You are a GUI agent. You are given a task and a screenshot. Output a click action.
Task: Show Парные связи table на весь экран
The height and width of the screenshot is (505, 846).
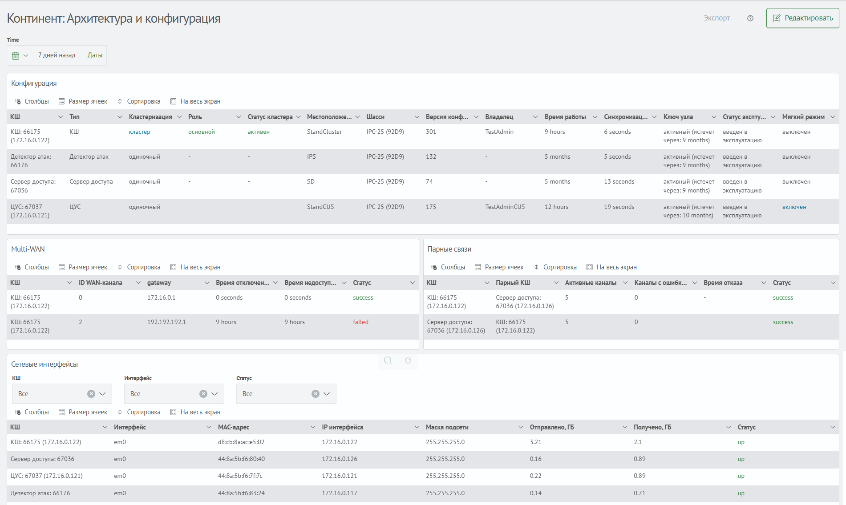click(x=612, y=267)
